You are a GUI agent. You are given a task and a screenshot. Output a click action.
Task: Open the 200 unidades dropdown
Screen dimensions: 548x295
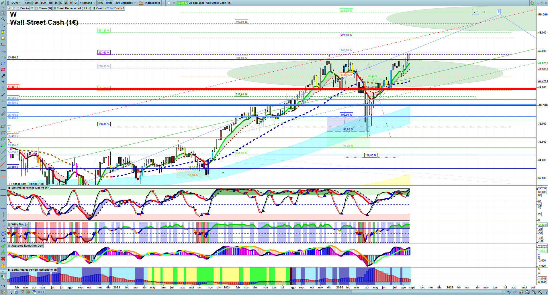click(x=126, y=3)
